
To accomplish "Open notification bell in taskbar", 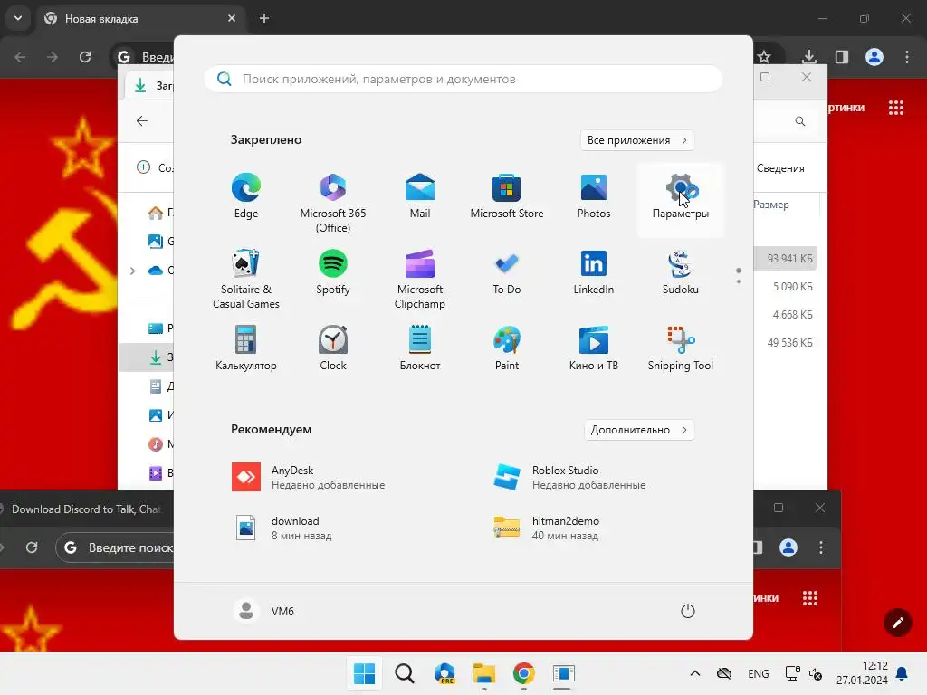I will pos(903,673).
